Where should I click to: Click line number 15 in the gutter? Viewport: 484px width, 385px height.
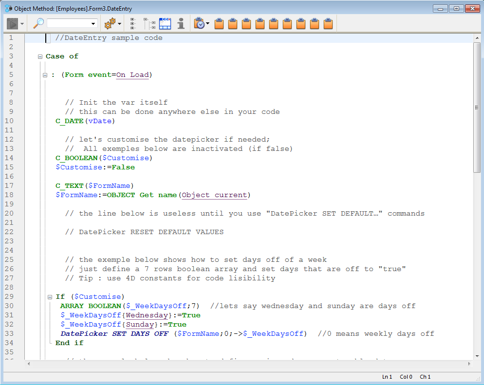11,167
